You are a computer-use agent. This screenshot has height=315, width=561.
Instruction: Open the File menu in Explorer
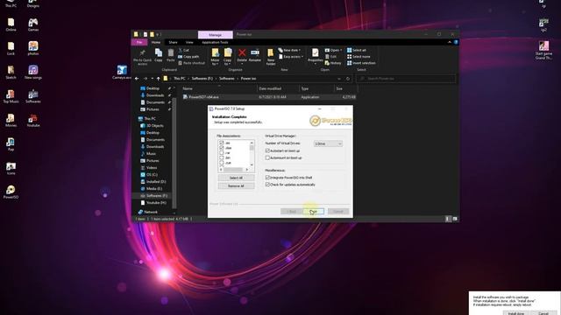[139, 42]
